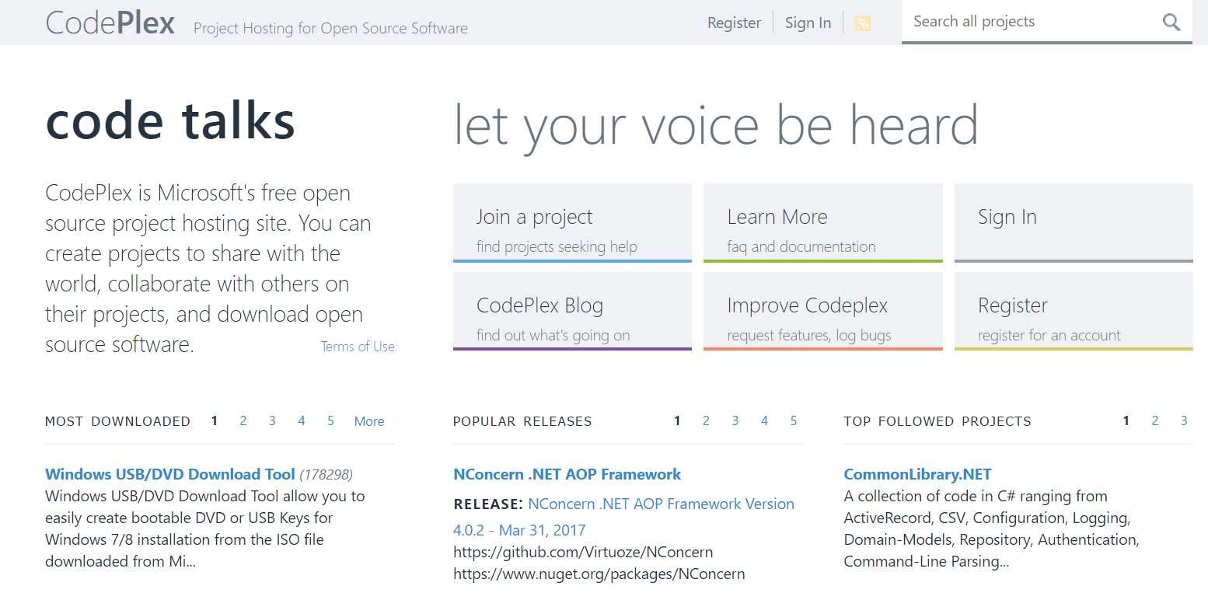Open the CodePlex Blog tile

point(572,311)
